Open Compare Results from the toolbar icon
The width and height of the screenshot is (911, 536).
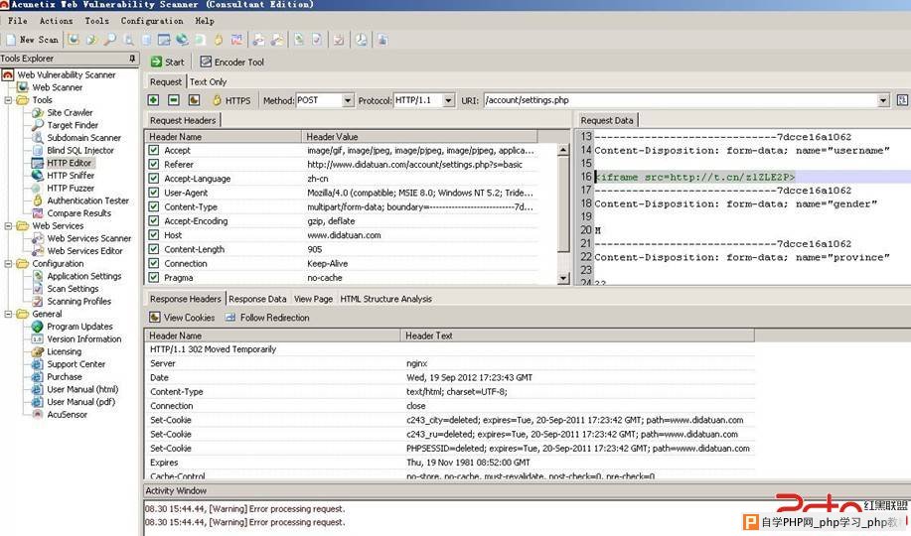coord(237,40)
